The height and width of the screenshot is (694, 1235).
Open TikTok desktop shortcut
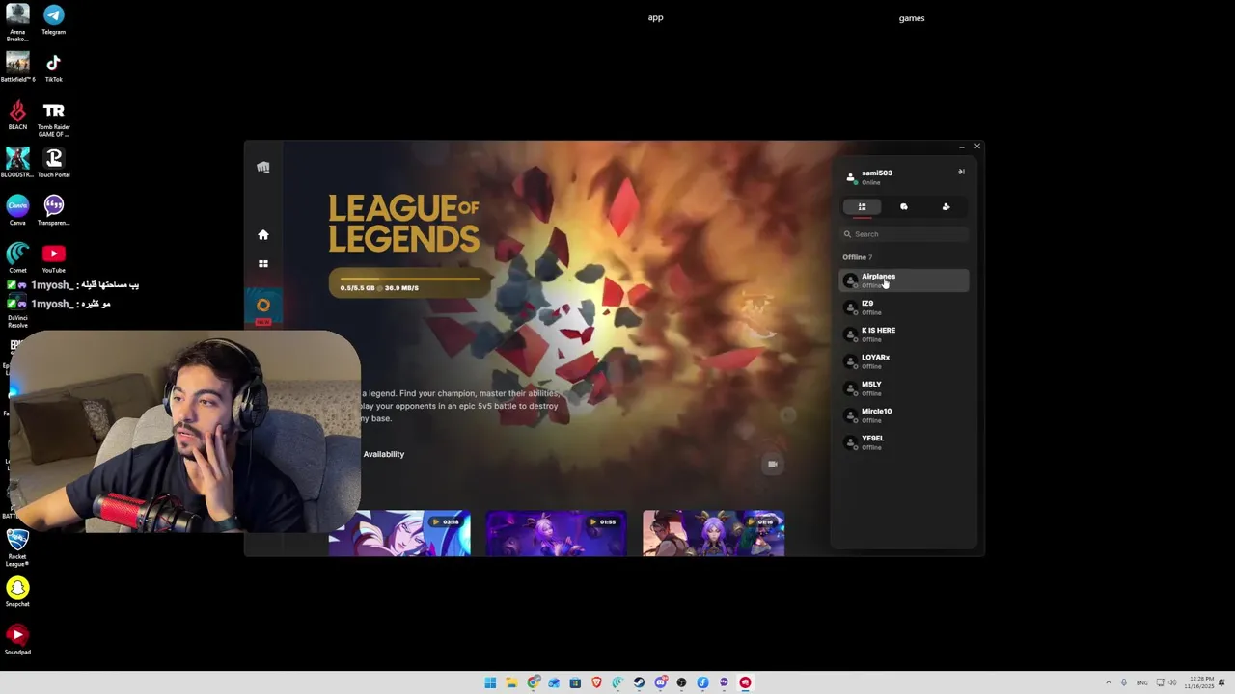tap(53, 67)
